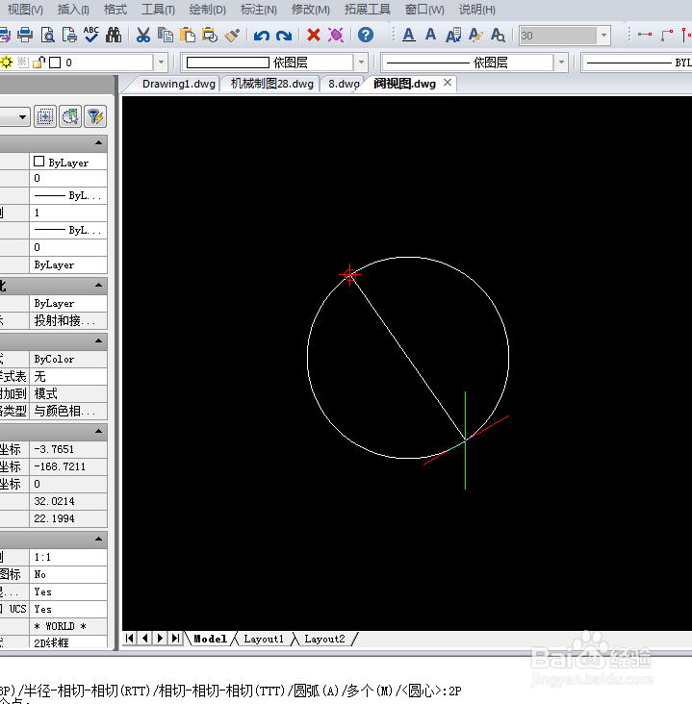Viewport: 692px width, 704px height.
Task: Click the filter funnel icon in properties panel
Action: point(95,116)
